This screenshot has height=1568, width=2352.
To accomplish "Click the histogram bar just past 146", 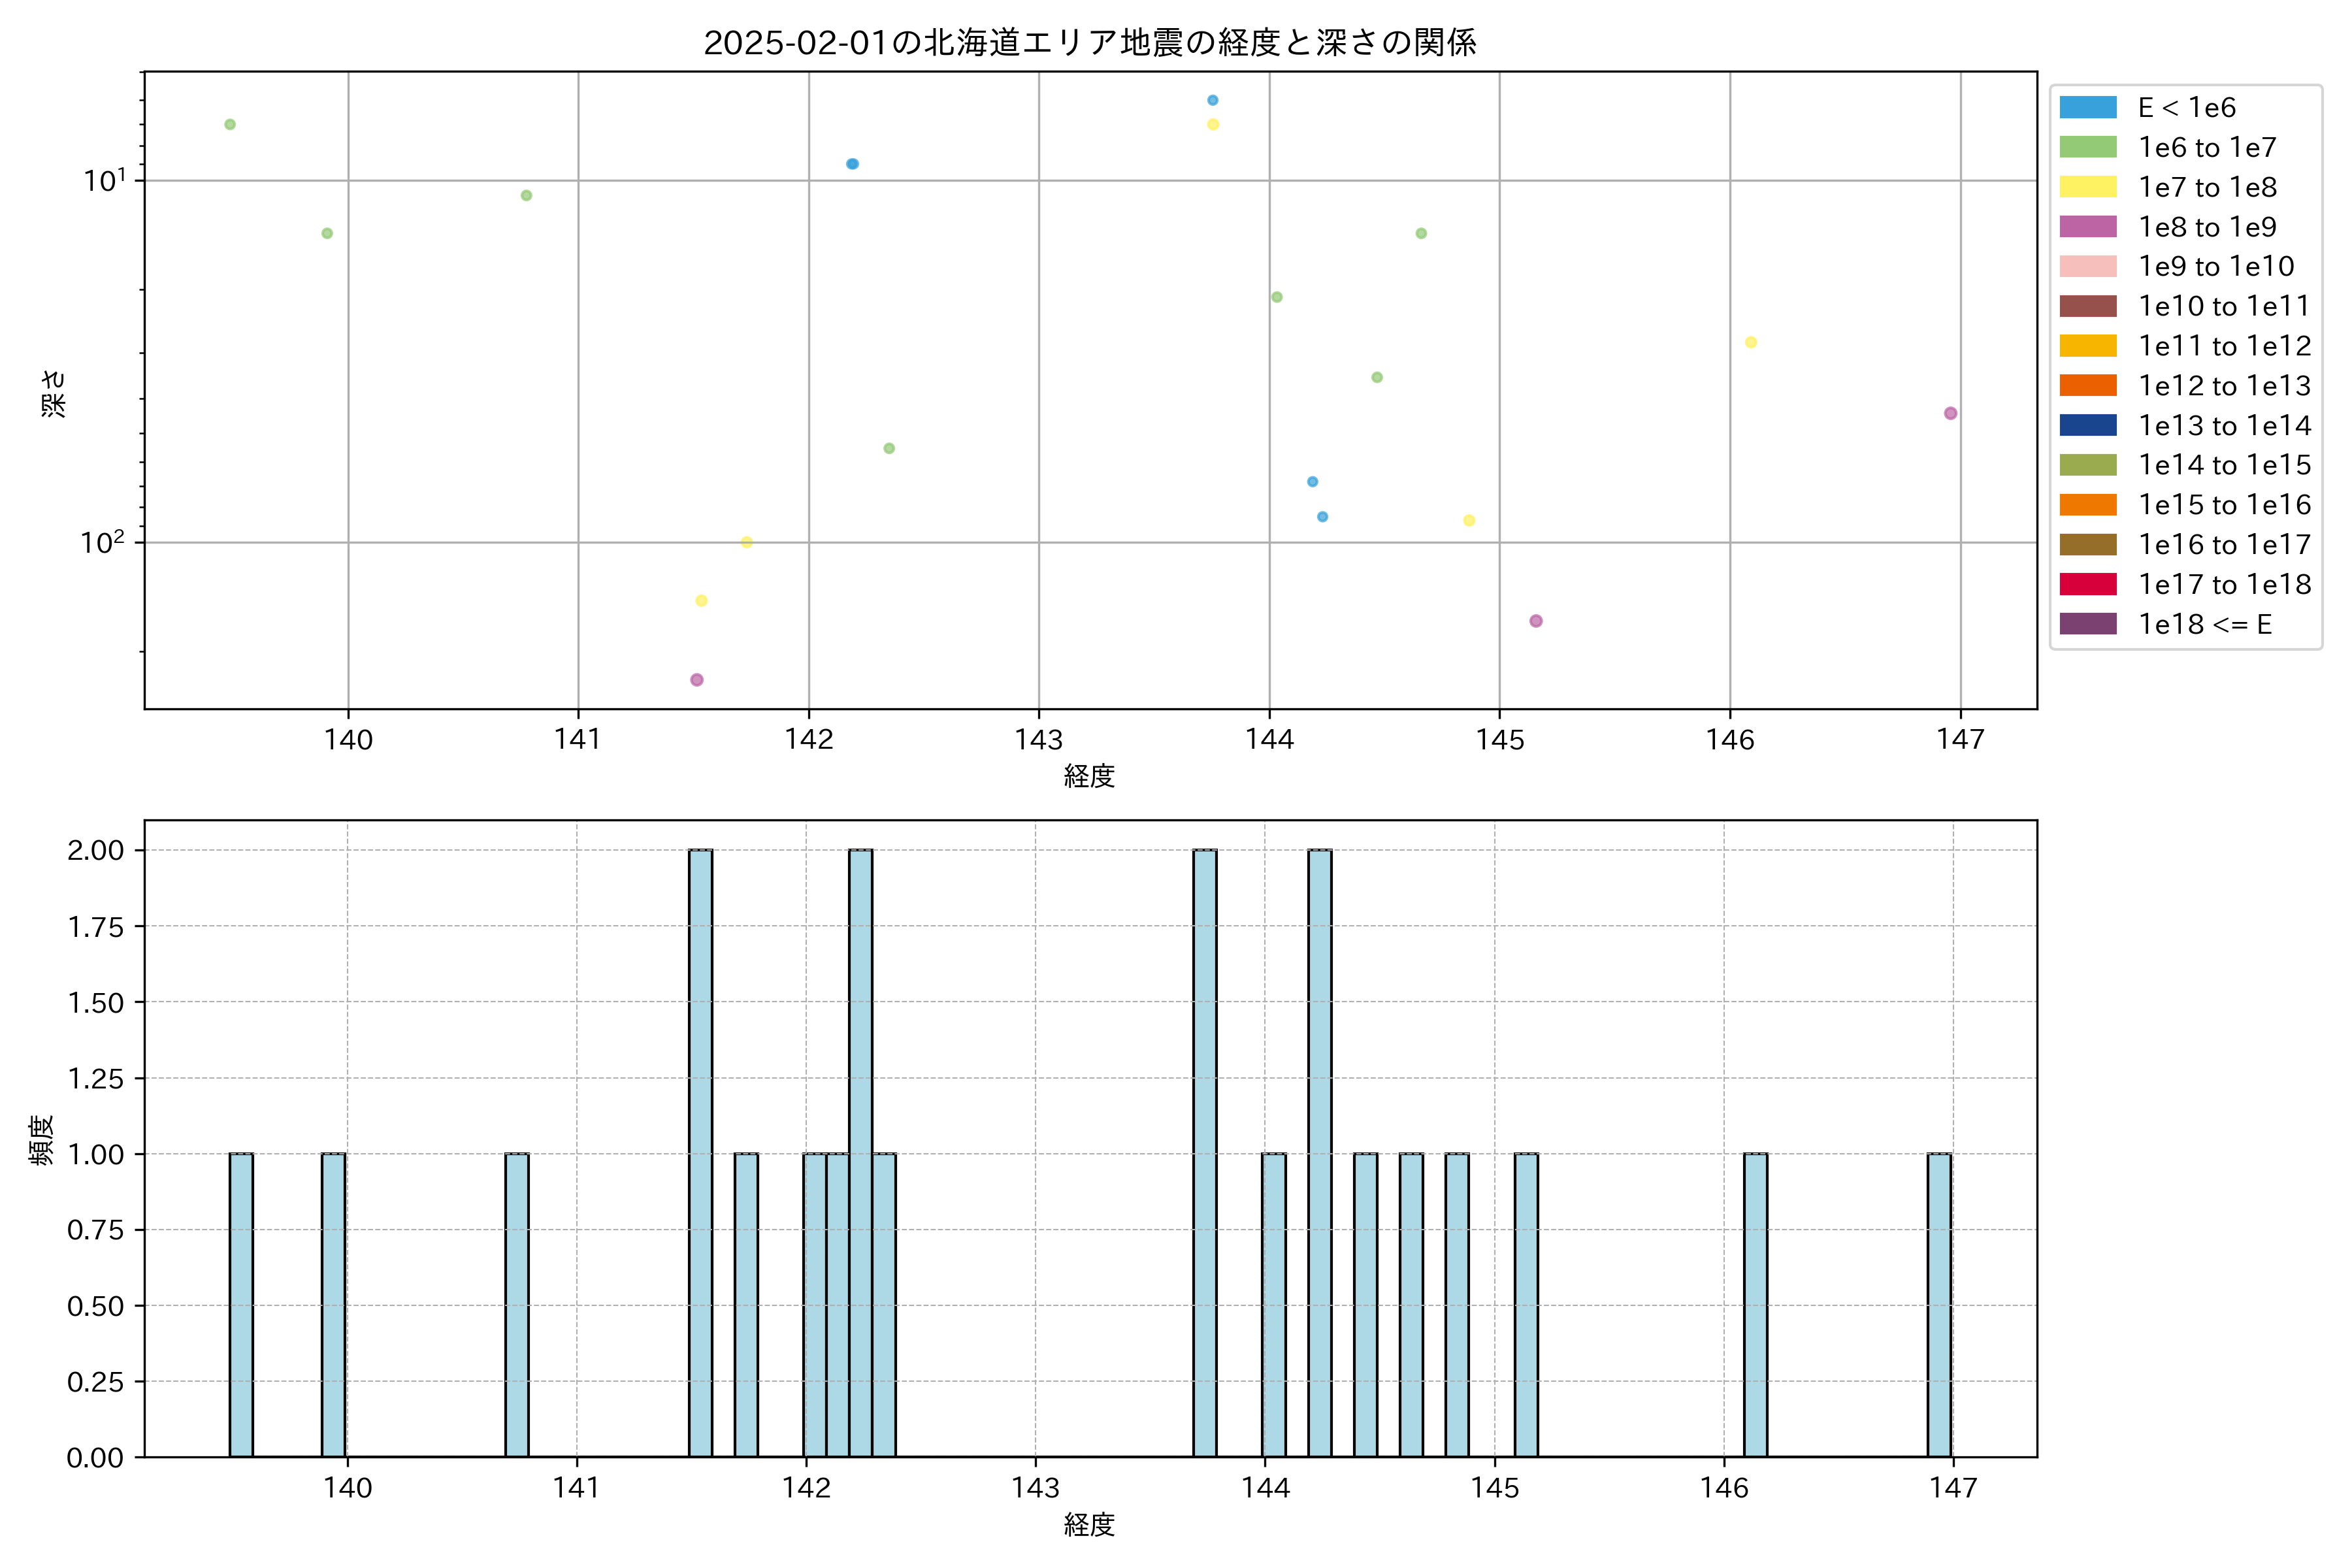I will click(x=1755, y=1305).
